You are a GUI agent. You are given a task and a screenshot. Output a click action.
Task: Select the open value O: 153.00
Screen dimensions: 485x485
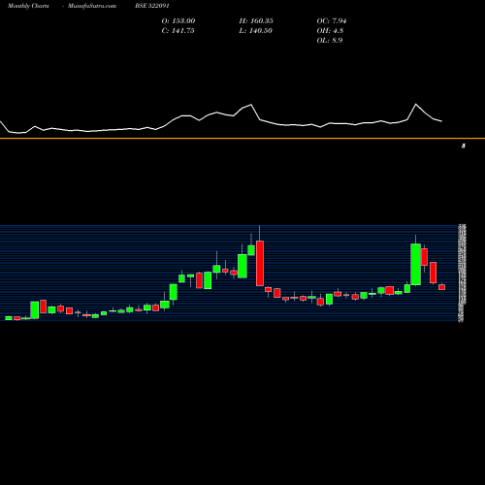[178, 21]
